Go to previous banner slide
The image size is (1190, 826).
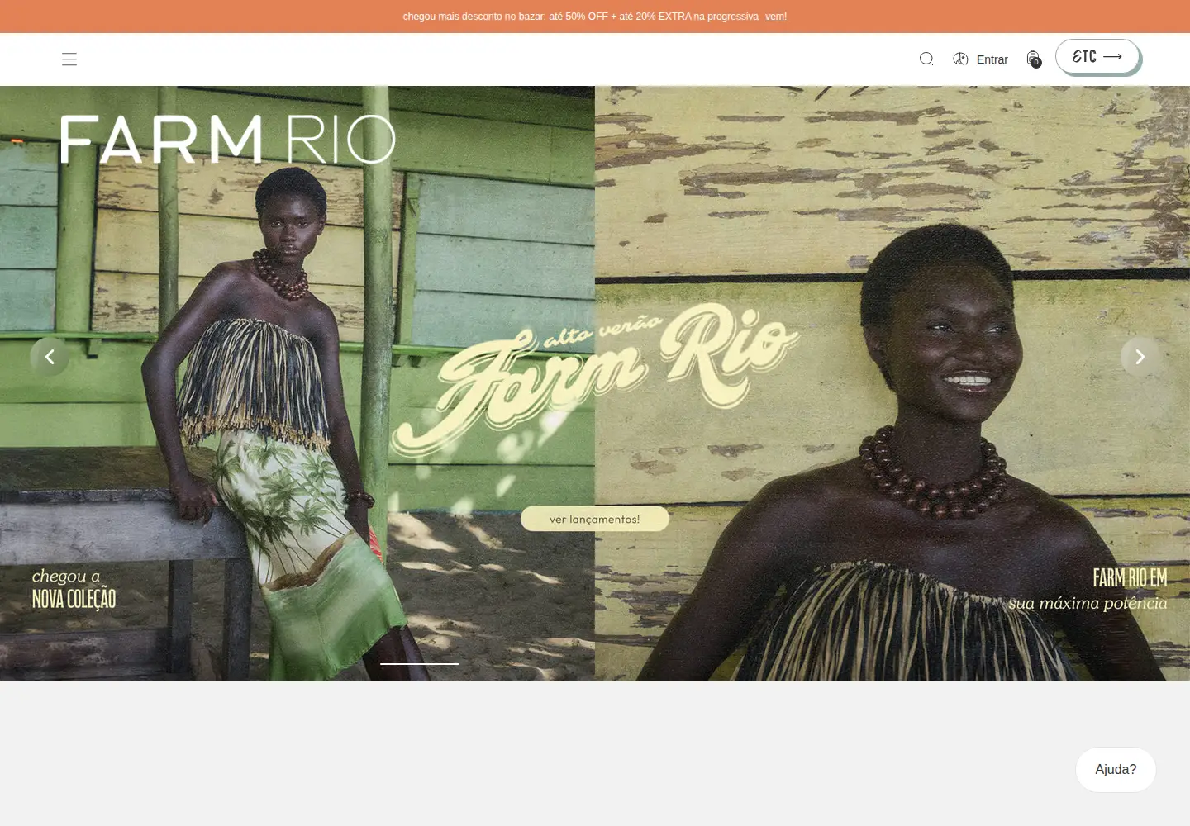pyautogui.click(x=50, y=357)
